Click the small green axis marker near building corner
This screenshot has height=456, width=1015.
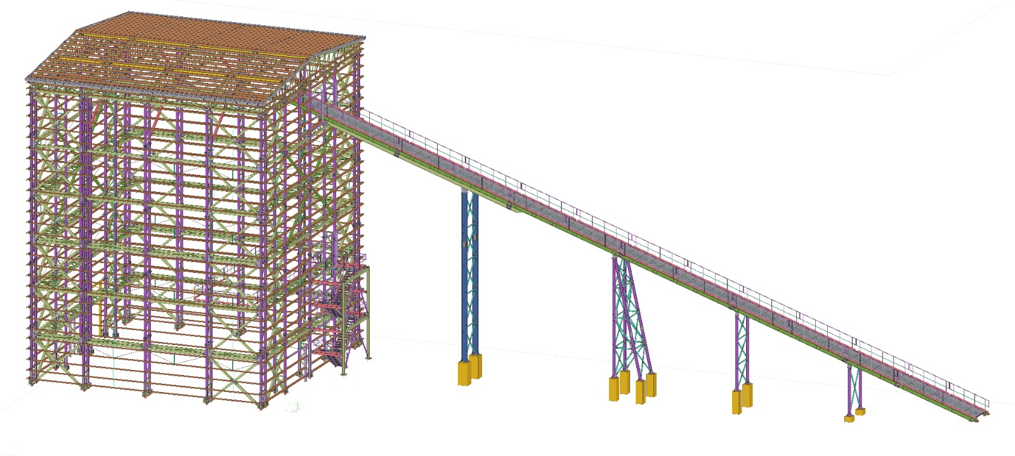click(x=292, y=405)
